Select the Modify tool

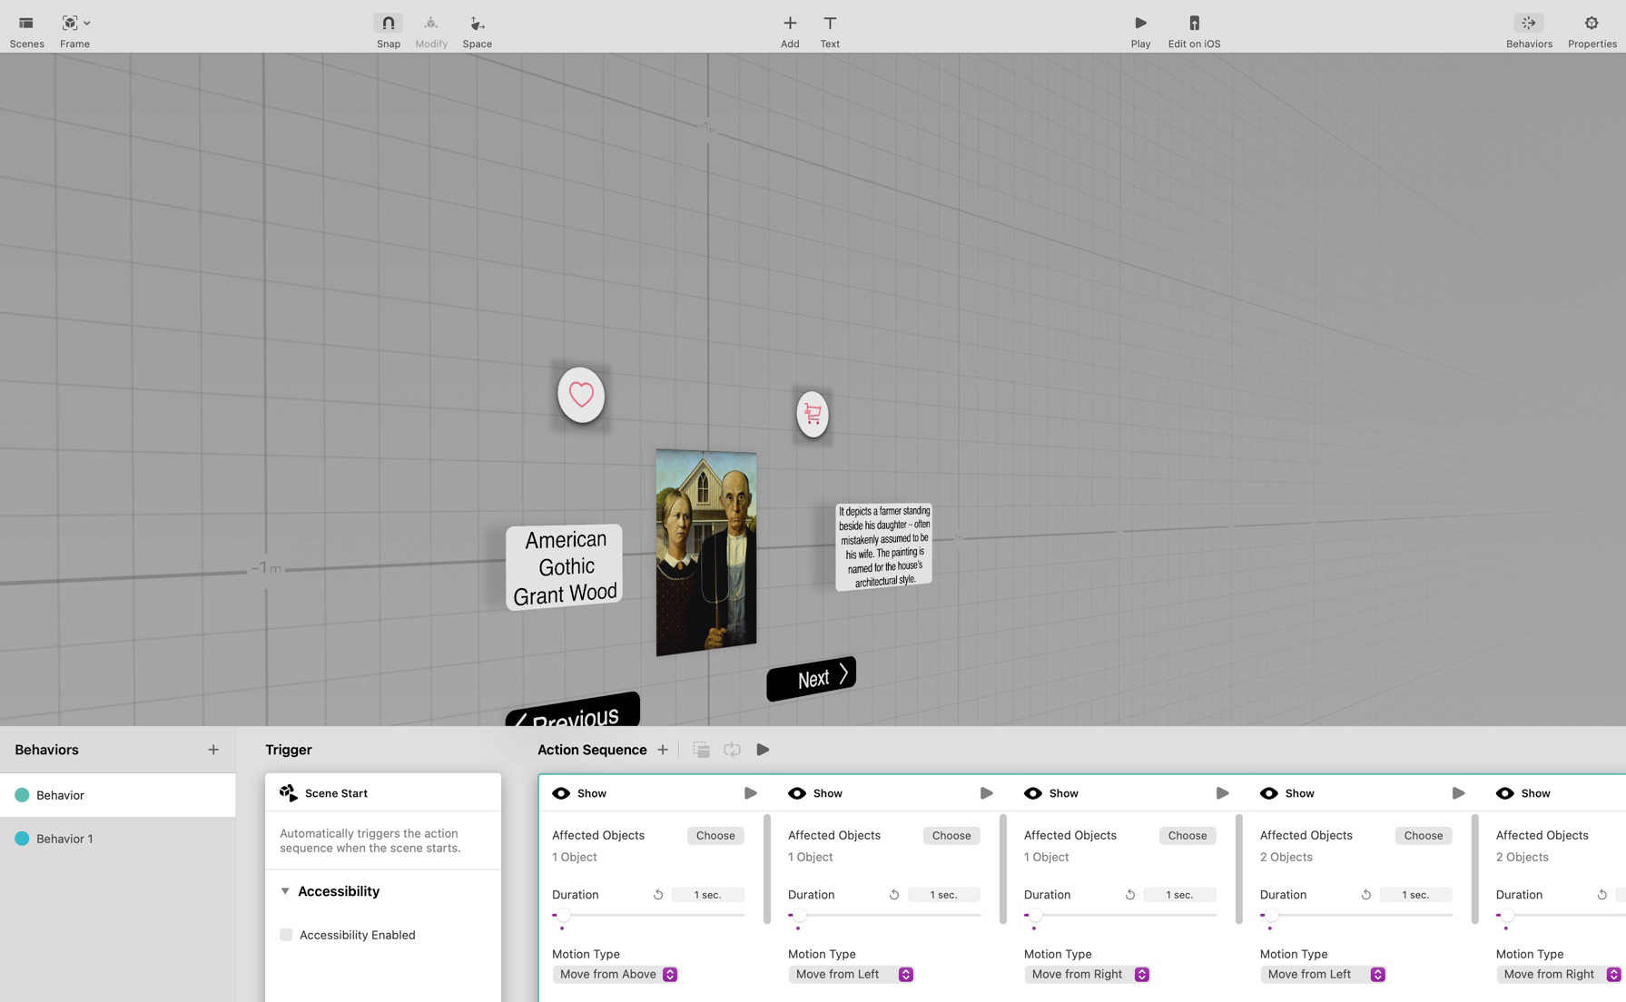click(x=431, y=31)
